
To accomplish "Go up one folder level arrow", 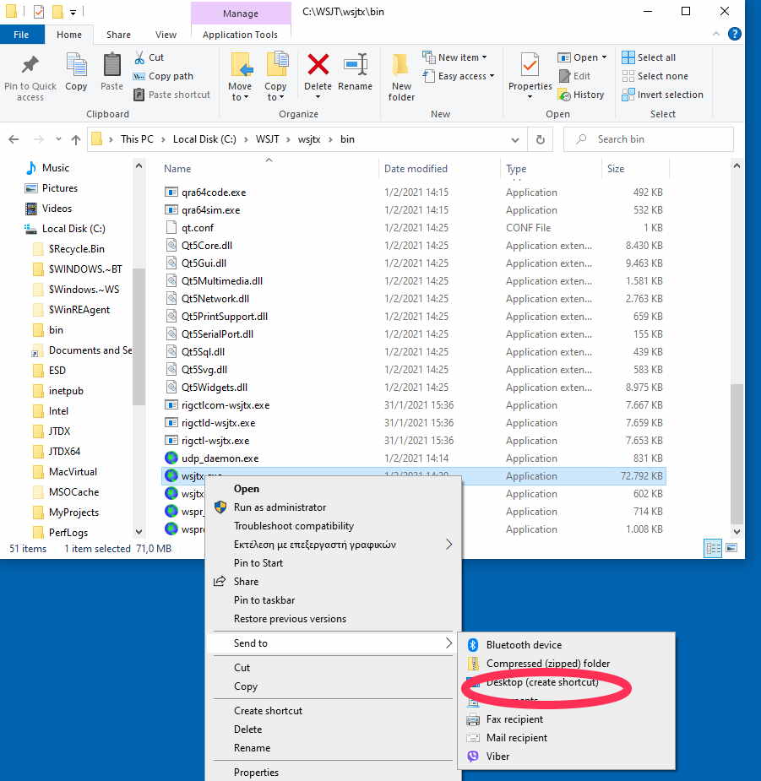I will (76, 140).
